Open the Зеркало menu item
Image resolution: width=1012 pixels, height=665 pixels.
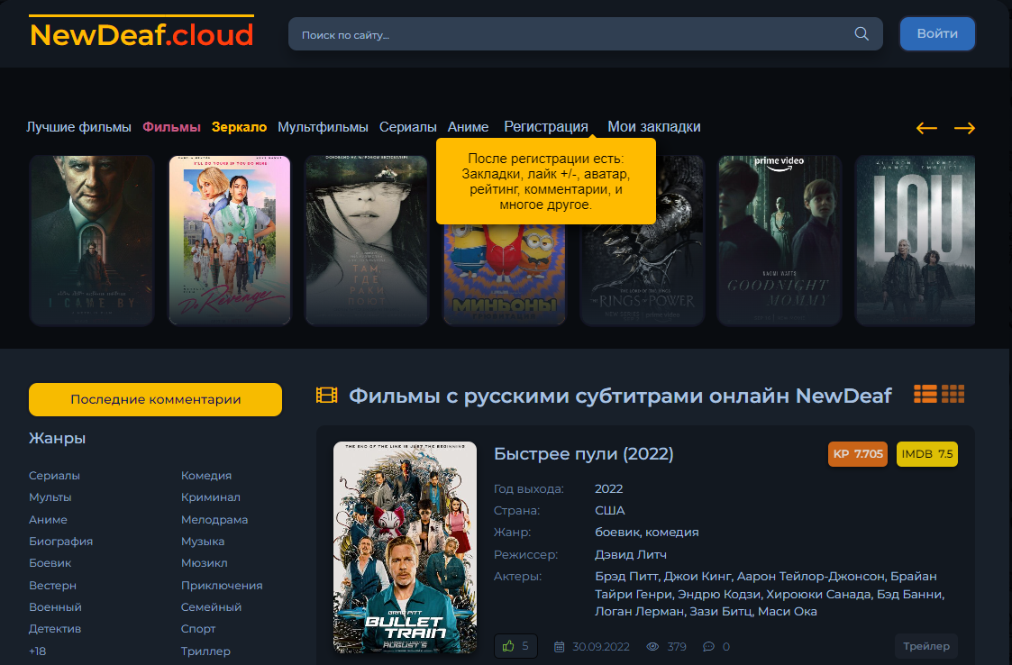click(x=240, y=127)
